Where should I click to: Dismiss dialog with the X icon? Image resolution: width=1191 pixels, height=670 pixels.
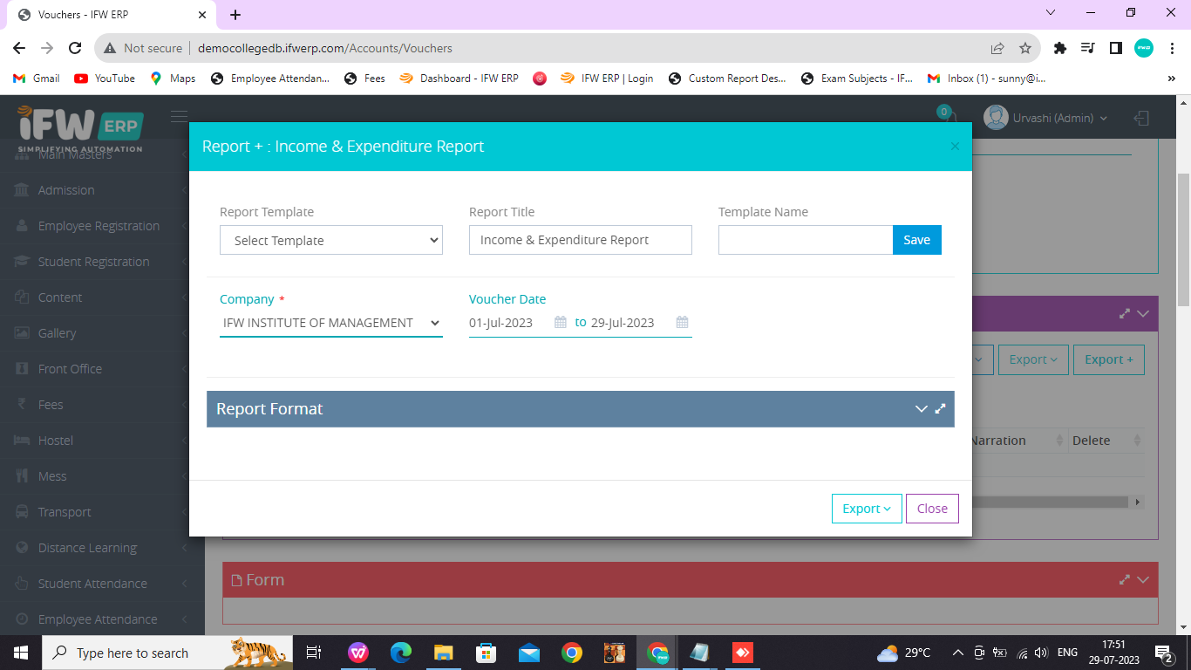[955, 147]
